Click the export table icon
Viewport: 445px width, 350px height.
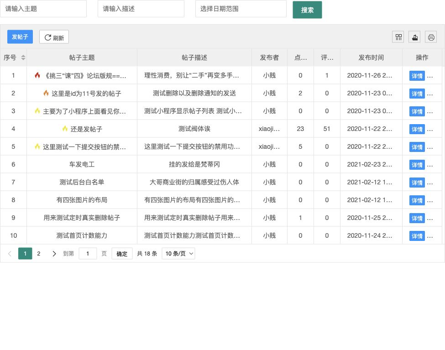click(414, 37)
